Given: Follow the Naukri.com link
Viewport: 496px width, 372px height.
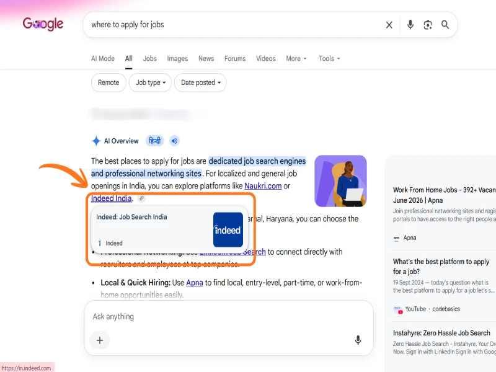Looking at the screenshot, I should 263,186.
